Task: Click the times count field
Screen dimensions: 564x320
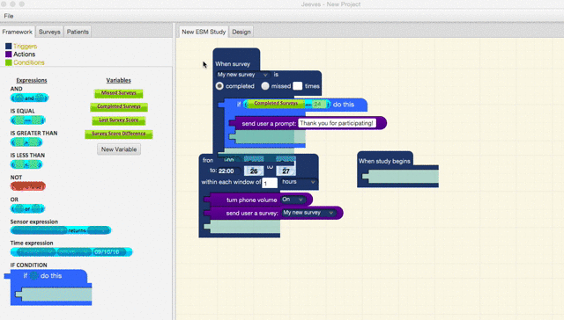Action: coord(298,86)
